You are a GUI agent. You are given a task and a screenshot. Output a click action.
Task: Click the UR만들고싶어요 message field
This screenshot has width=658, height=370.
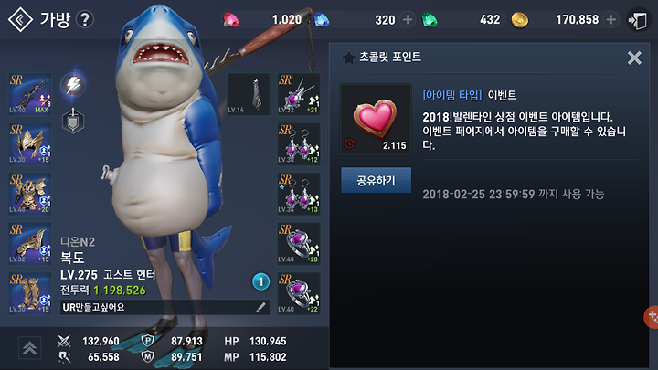pos(164,308)
